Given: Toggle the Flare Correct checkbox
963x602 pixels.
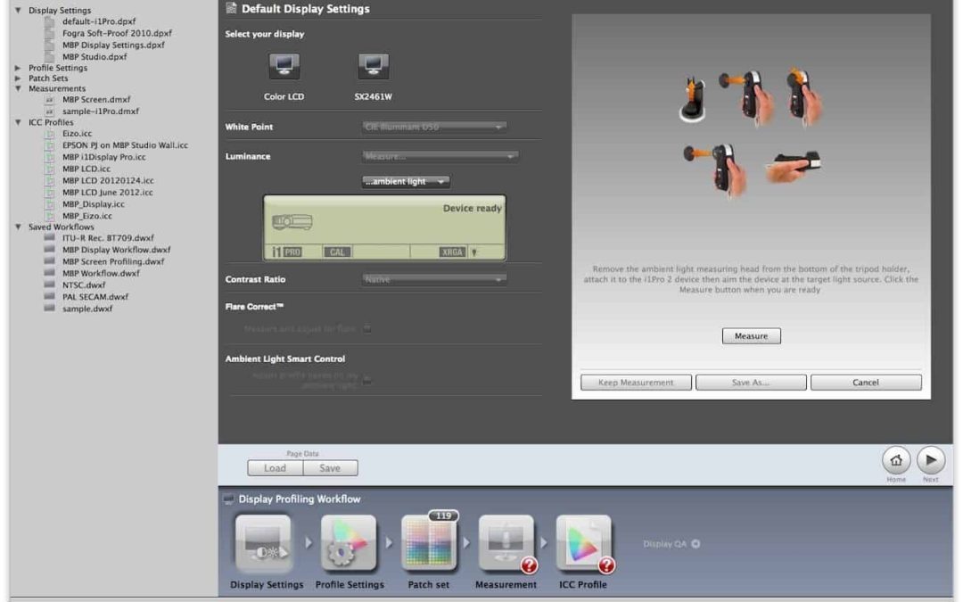Looking at the screenshot, I should [366, 329].
